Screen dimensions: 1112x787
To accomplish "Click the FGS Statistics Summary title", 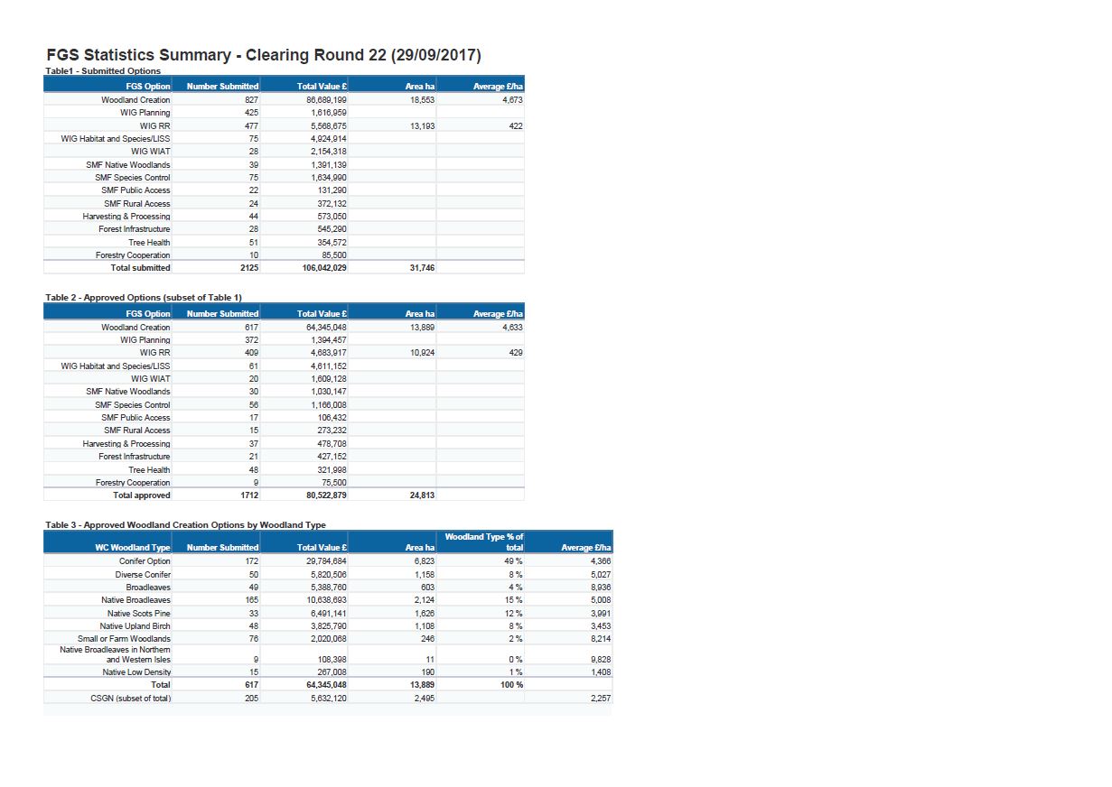I will pyautogui.click(x=263, y=55).
